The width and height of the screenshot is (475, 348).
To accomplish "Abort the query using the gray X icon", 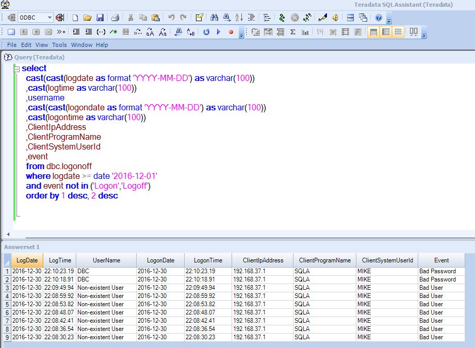I will (x=294, y=17).
